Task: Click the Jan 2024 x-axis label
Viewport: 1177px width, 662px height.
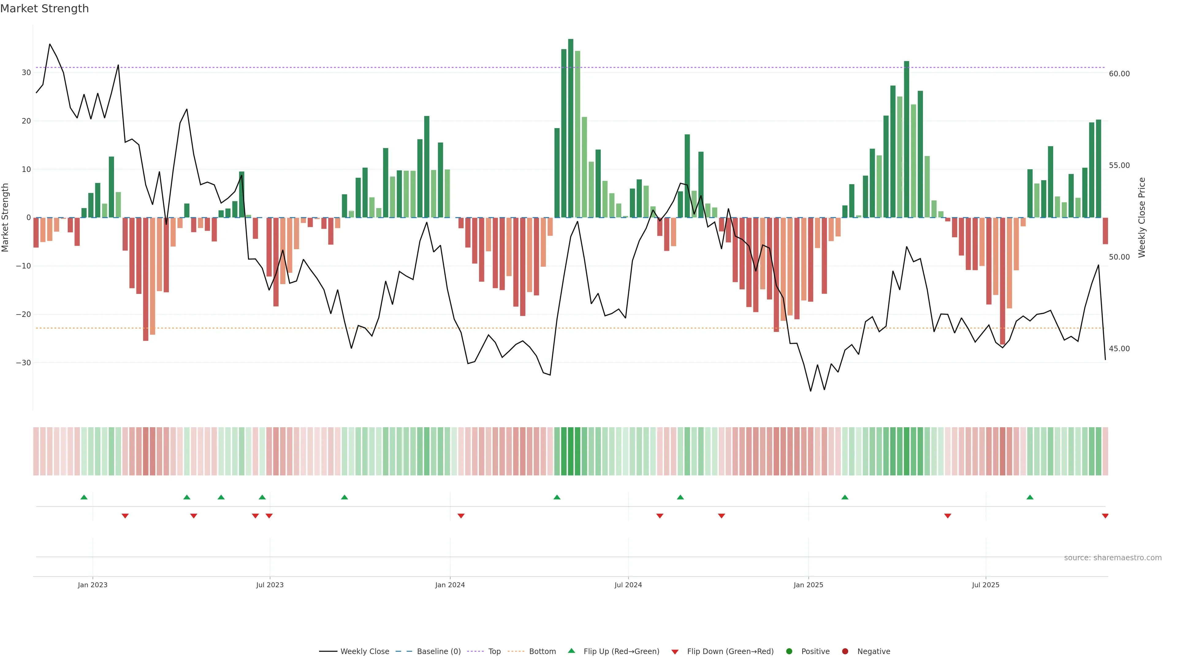Action: [x=450, y=585]
